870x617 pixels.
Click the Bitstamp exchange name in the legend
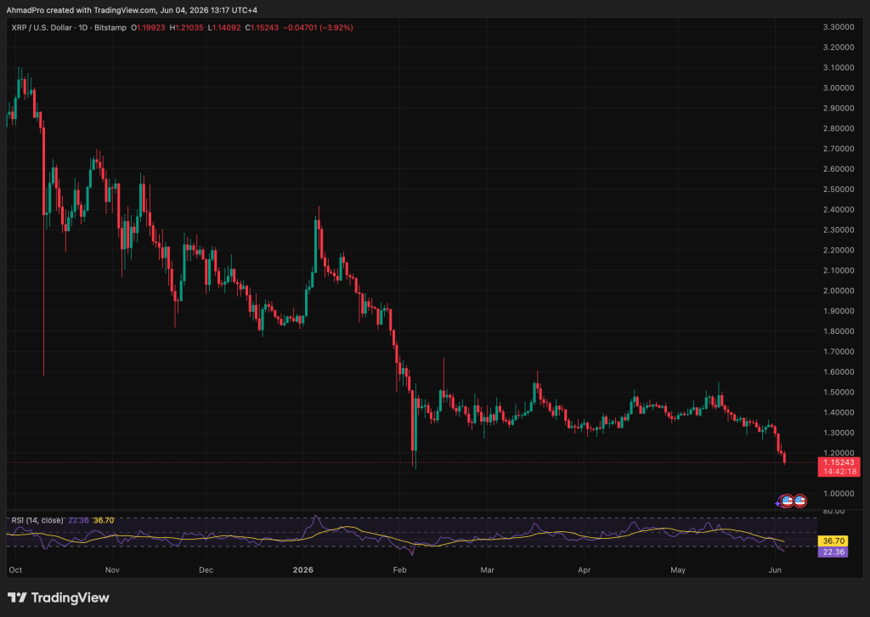click(x=110, y=28)
